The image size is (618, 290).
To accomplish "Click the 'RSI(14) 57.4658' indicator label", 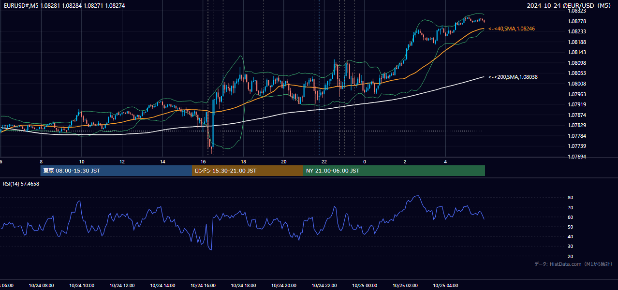I will tap(21, 184).
